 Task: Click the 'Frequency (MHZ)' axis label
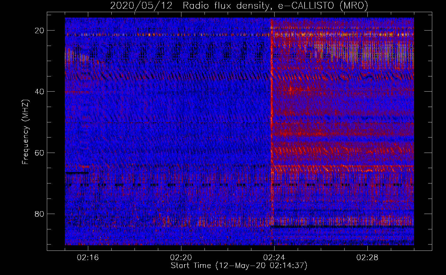click(25, 132)
